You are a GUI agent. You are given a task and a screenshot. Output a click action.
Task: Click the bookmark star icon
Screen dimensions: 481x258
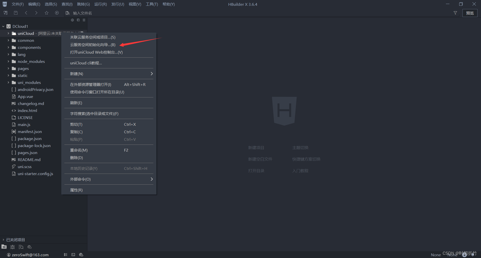[47, 13]
